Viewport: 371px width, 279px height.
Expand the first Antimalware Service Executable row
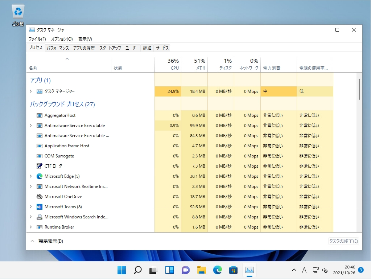(31, 126)
